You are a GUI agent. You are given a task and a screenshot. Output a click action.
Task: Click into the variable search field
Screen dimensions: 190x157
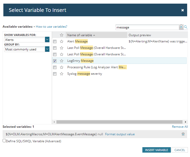tap(147, 27)
